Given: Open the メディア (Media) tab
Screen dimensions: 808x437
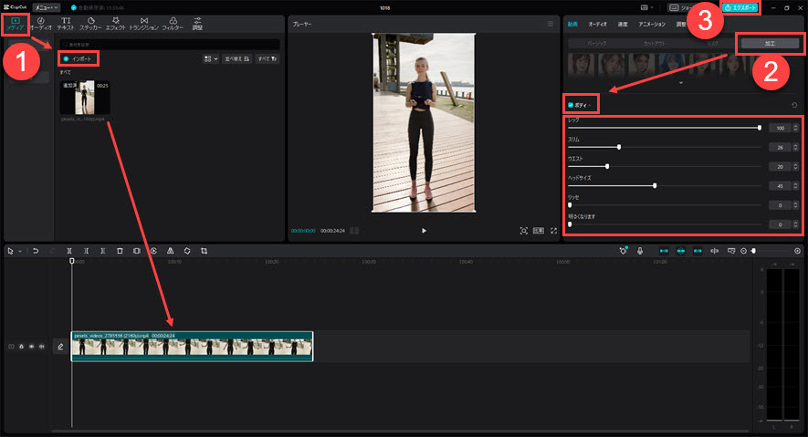Looking at the screenshot, I should coord(15,24).
